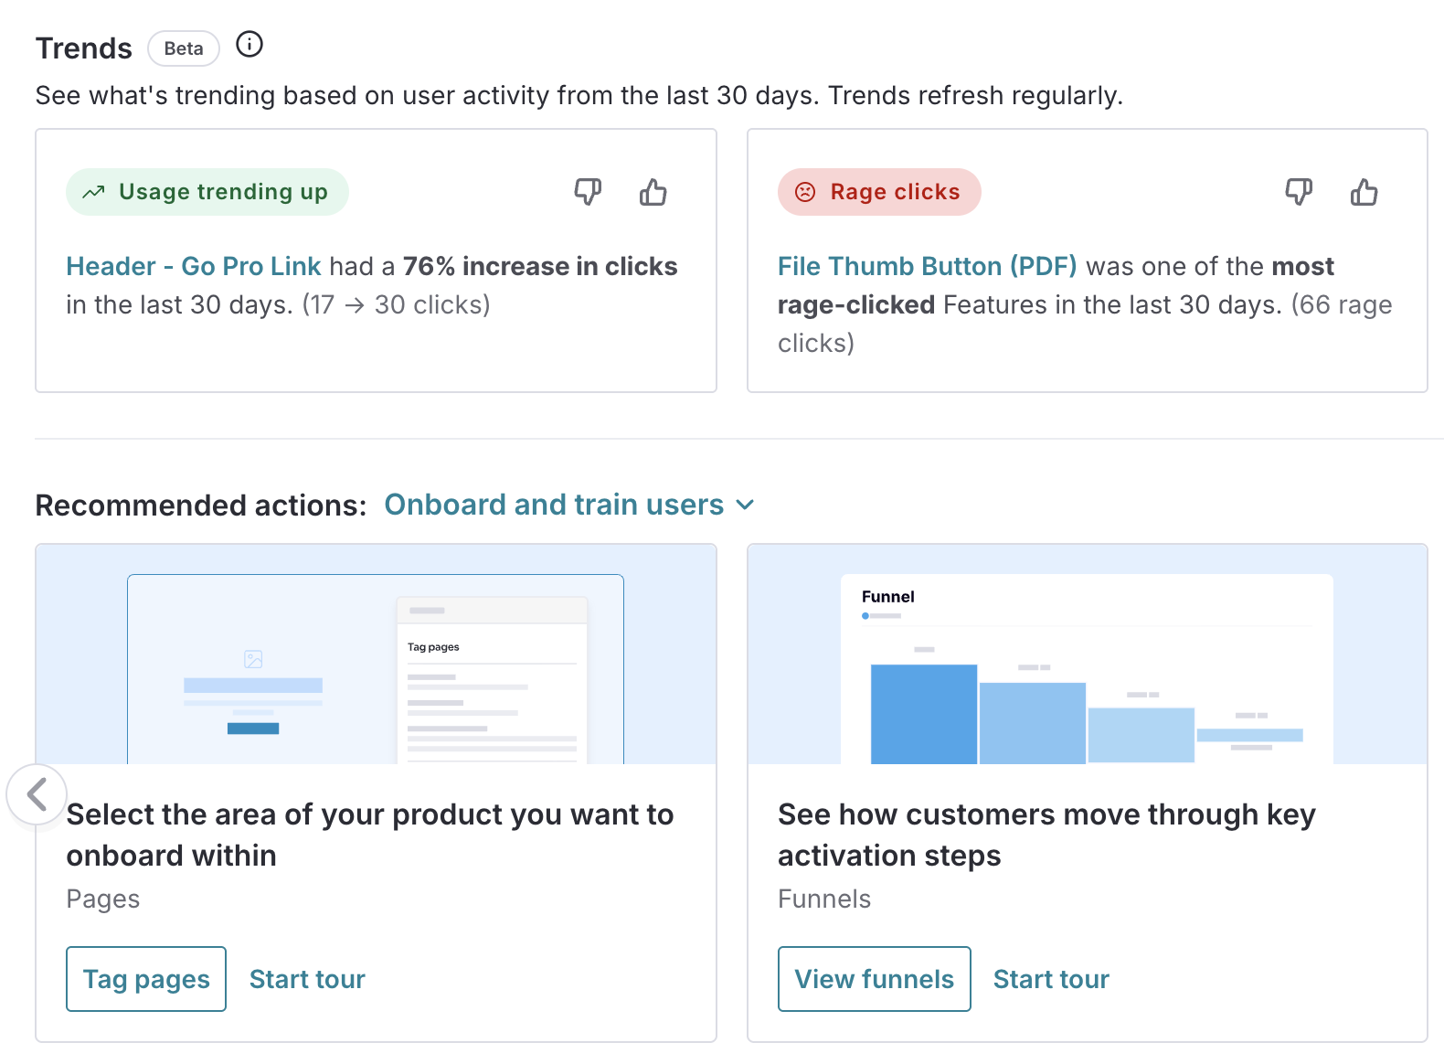Click the Tag pages preview illustration
Image resolution: width=1444 pixels, height=1064 pixels.
tap(376, 668)
